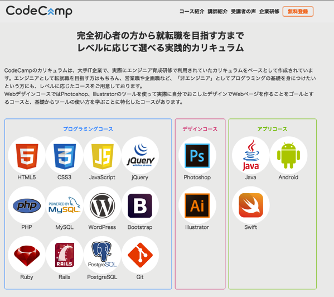The height and width of the screenshot is (297, 334).
Task: Select the Android robot icon
Action: click(x=288, y=155)
